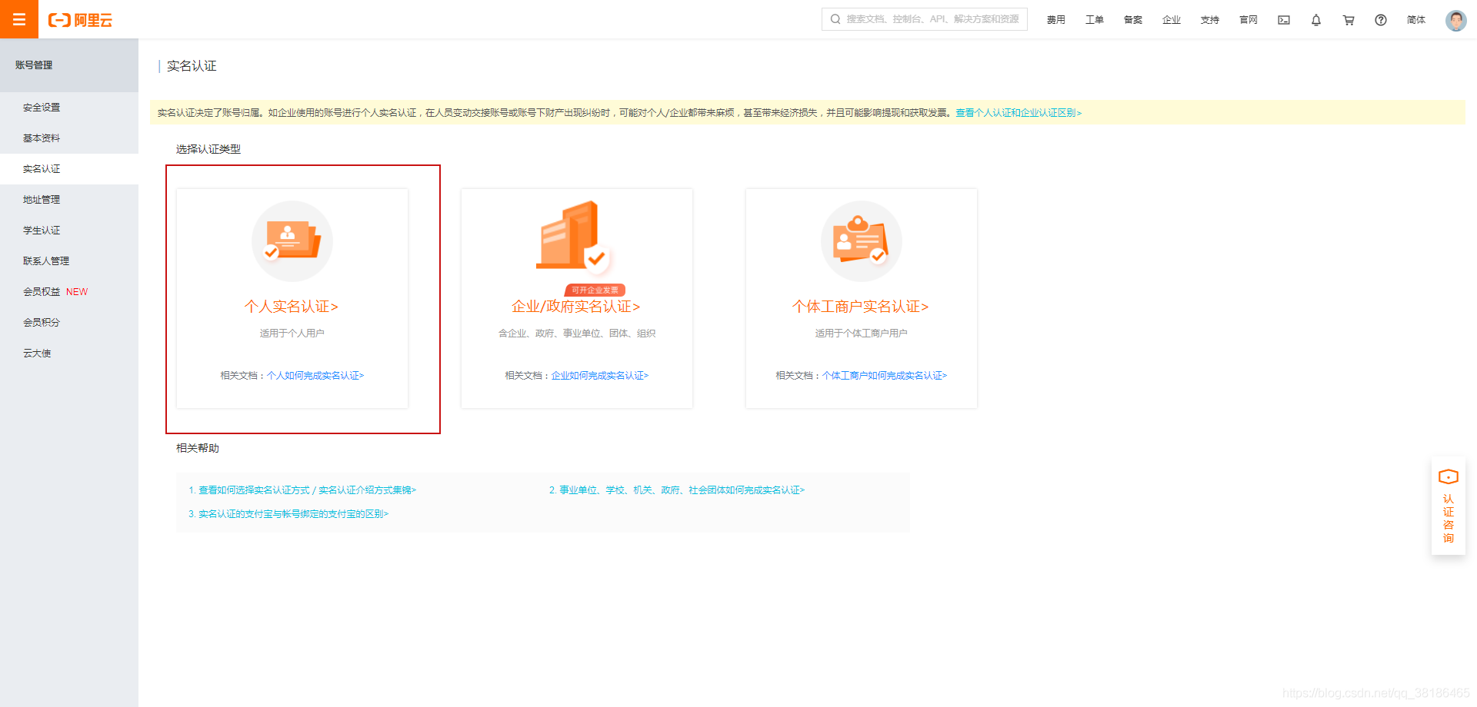This screenshot has width=1477, height=707.
Task: Open the 费用 menu in top bar
Action: [x=1055, y=20]
